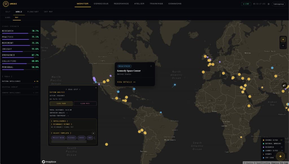Select the blue launch marker in Kazakhstan
This screenshot has width=289, height=164.
[x=272, y=68]
